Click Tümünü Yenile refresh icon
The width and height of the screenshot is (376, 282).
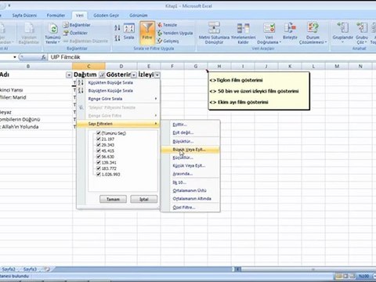coord(53,29)
